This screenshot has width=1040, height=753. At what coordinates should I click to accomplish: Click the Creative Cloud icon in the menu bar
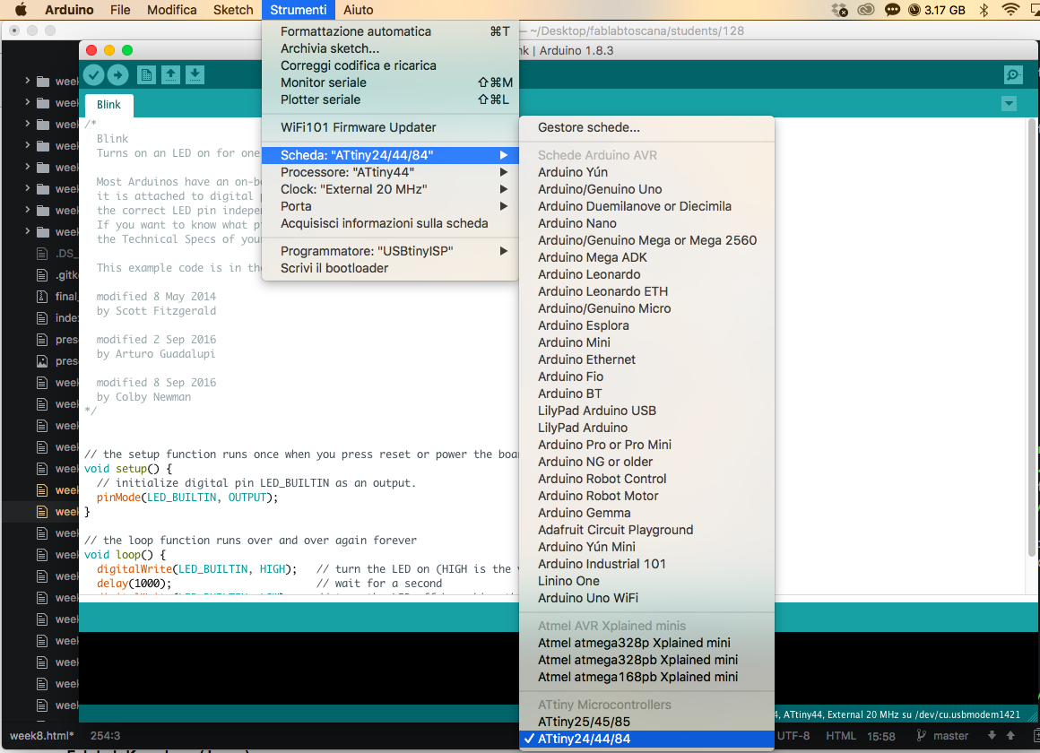[x=865, y=10]
